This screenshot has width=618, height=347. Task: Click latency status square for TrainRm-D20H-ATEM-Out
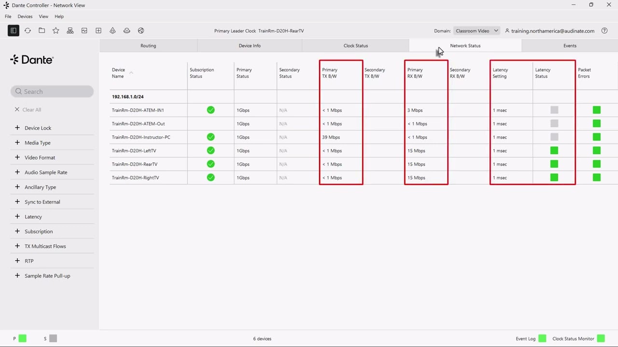554,124
